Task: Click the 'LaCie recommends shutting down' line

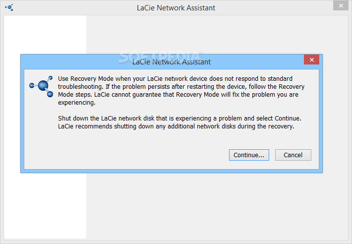Action: click(176, 126)
